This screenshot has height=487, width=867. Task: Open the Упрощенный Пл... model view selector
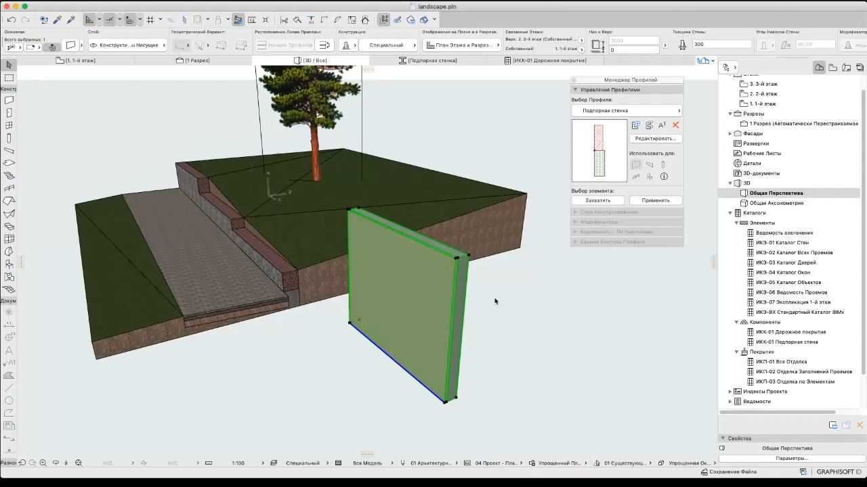coord(559,463)
